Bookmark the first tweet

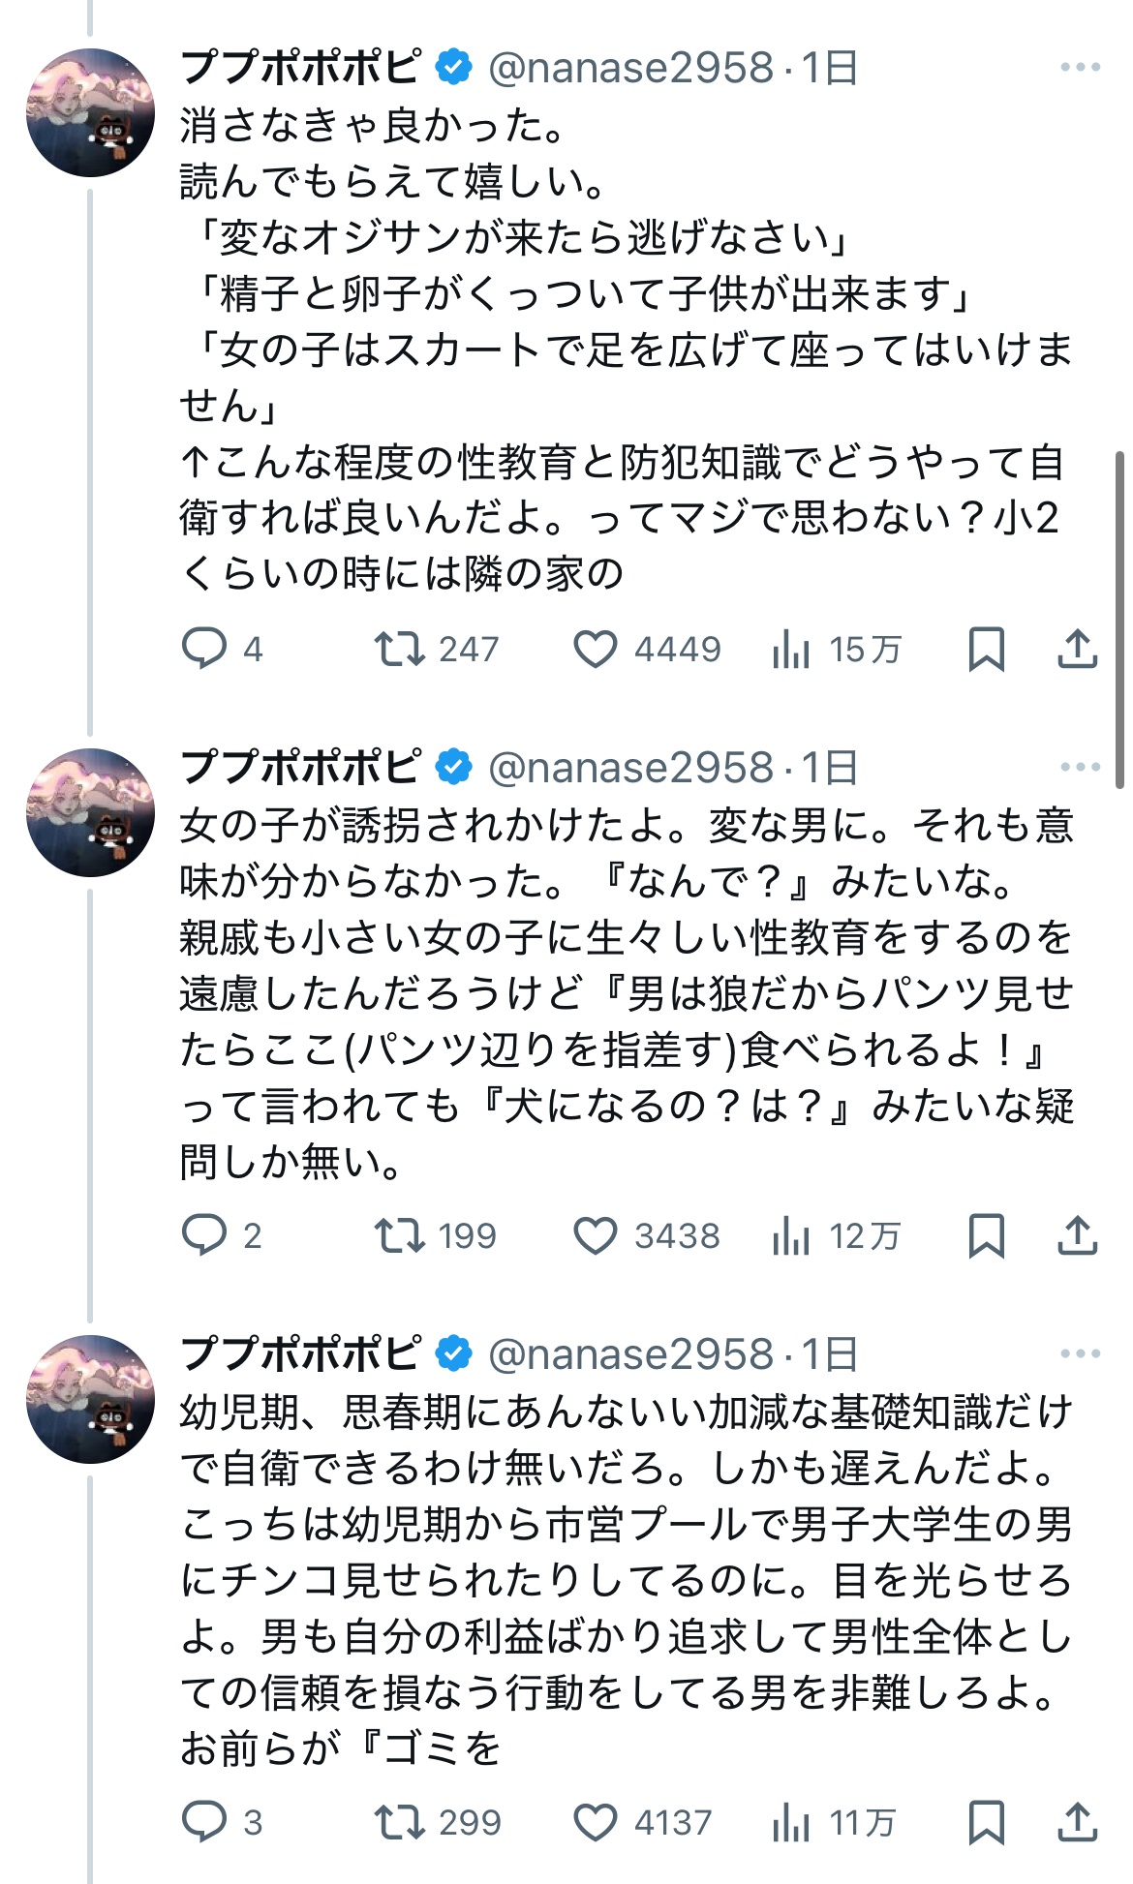tap(986, 649)
